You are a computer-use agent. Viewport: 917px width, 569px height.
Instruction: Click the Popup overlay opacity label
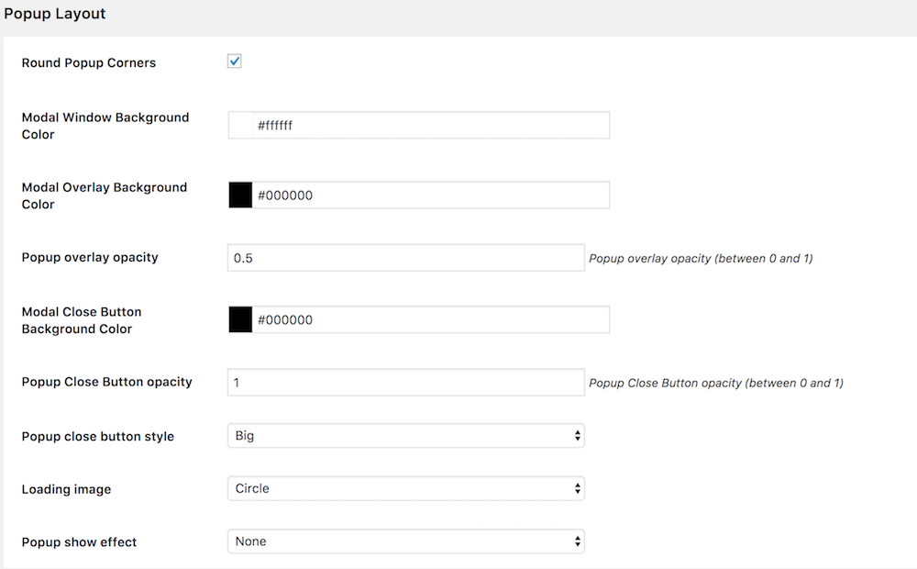point(90,258)
